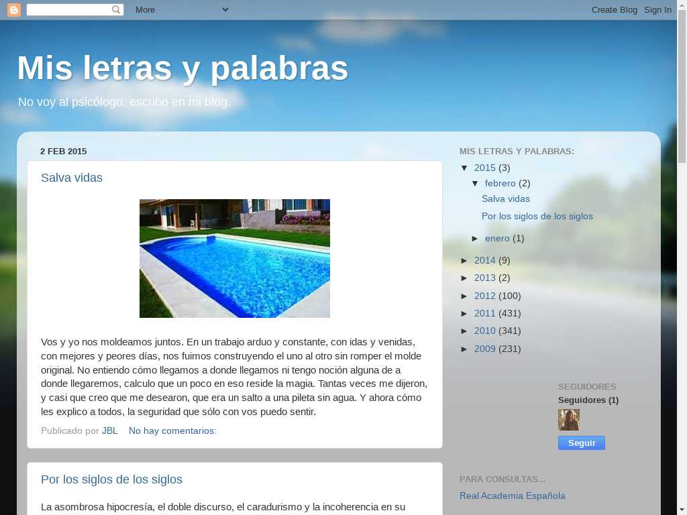
Task: Expand the enero month archive
Action: click(x=476, y=239)
